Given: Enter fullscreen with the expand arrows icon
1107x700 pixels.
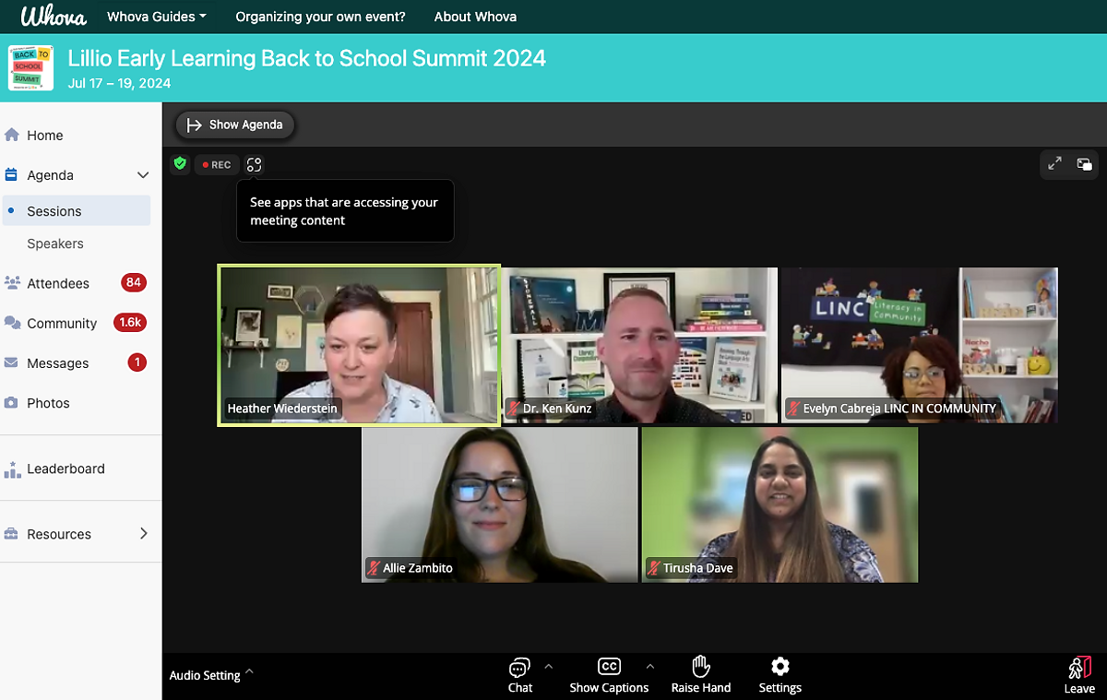Looking at the screenshot, I should click(x=1054, y=164).
